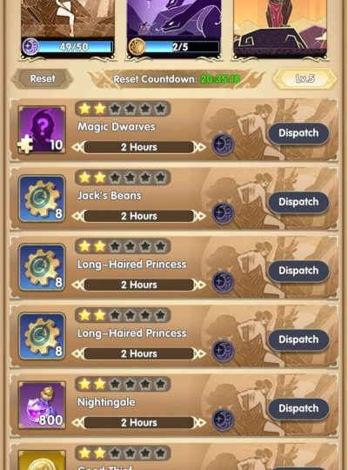
Task: Tap the Jack's Beans gear reward icon
Action: pyautogui.click(x=42, y=198)
